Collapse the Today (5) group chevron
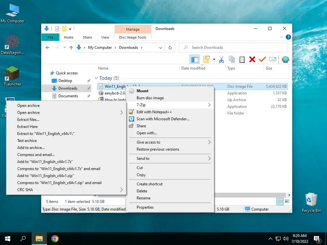 (x=96, y=78)
